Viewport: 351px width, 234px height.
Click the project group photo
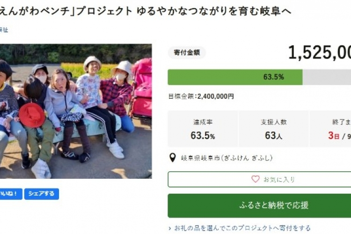[x=76, y=111]
